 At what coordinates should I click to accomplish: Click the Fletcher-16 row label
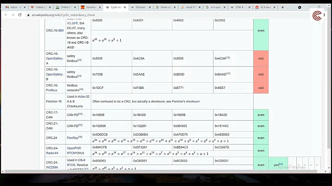(54, 101)
